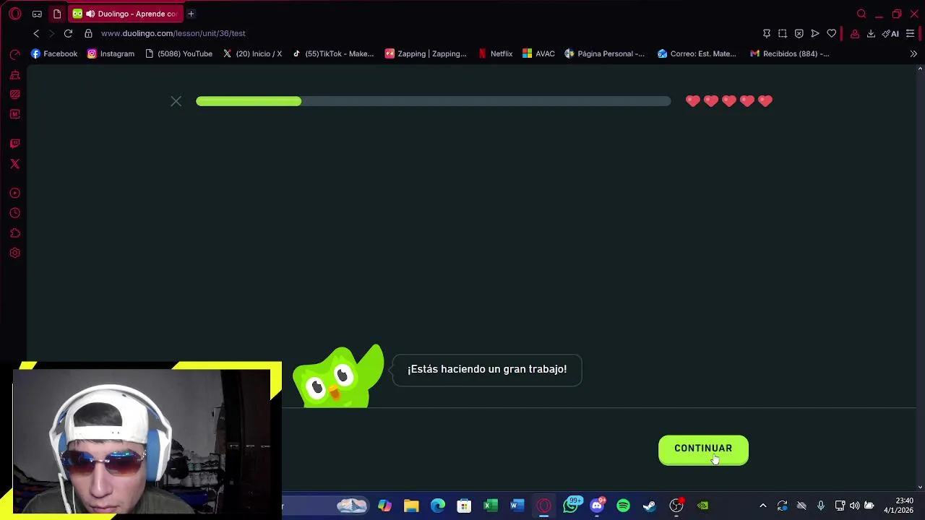This screenshot has width=925, height=520.
Task: Open the Twitch sidebar panel
Action: point(14,144)
